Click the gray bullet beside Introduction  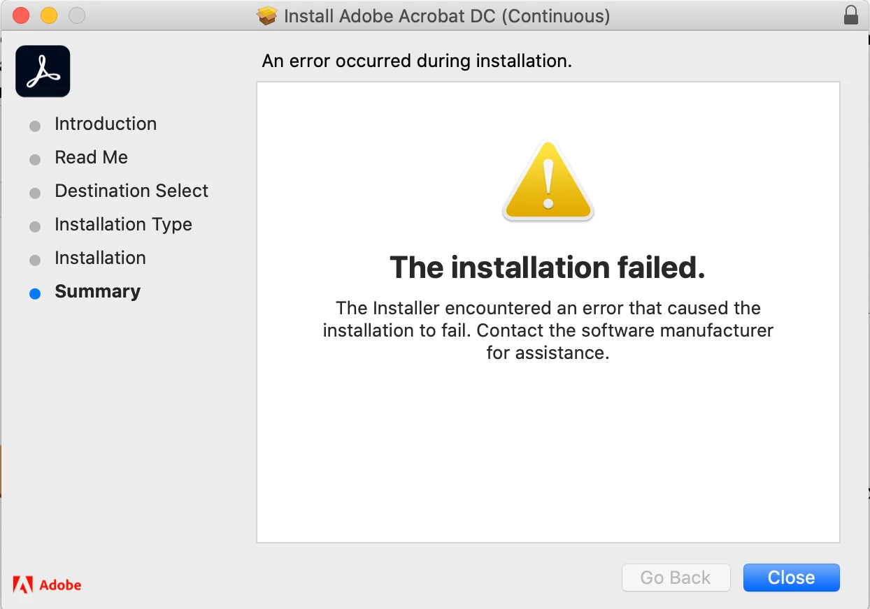pyautogui.click(x=35, y=126)
